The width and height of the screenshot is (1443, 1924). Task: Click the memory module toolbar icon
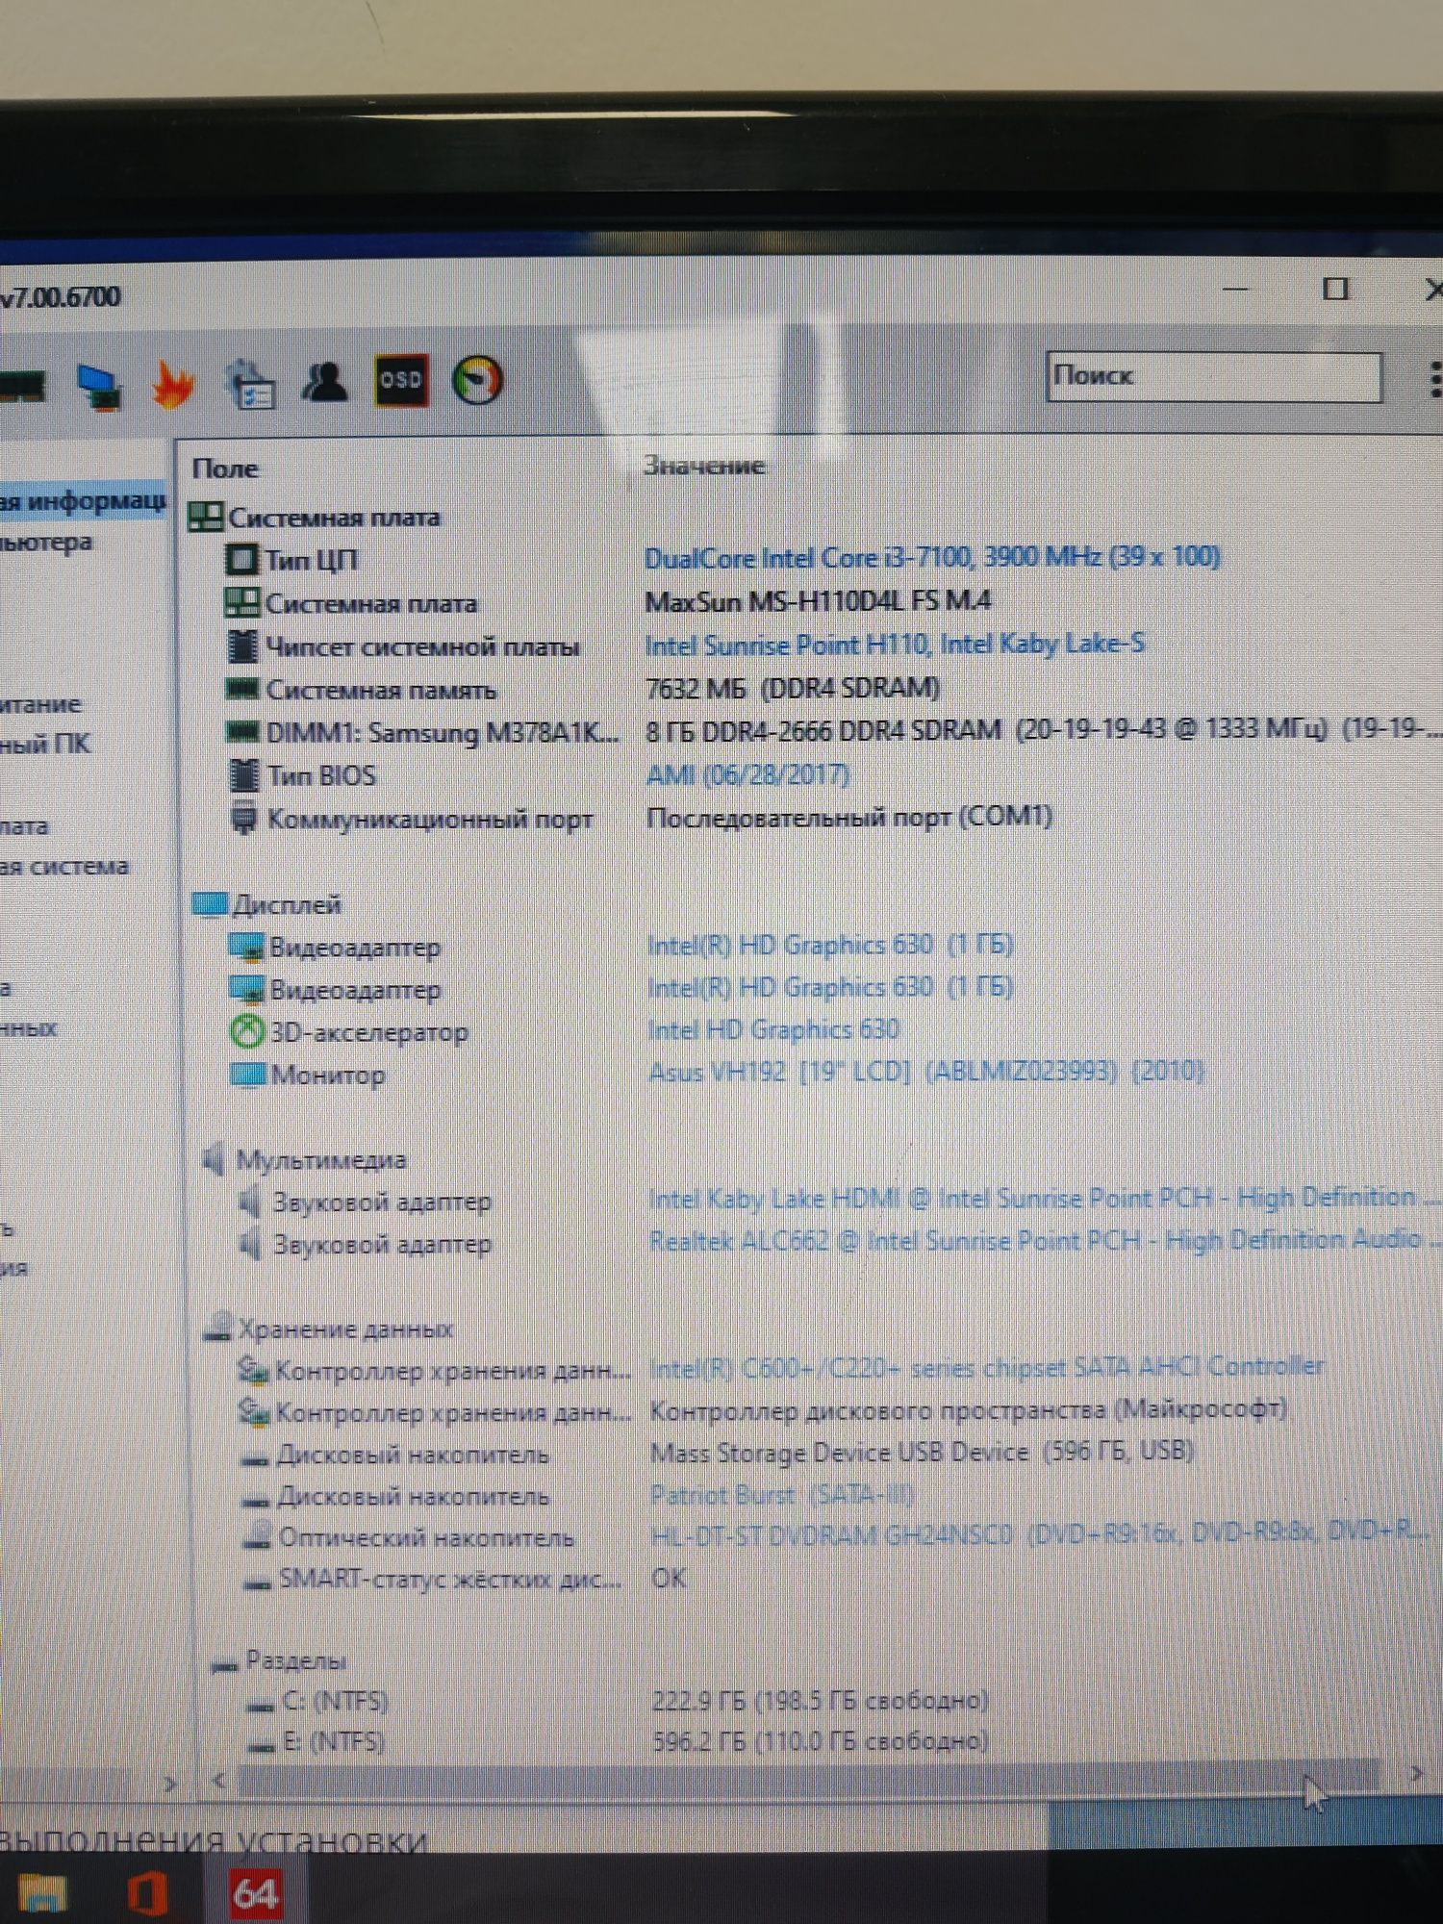[22, 387]
